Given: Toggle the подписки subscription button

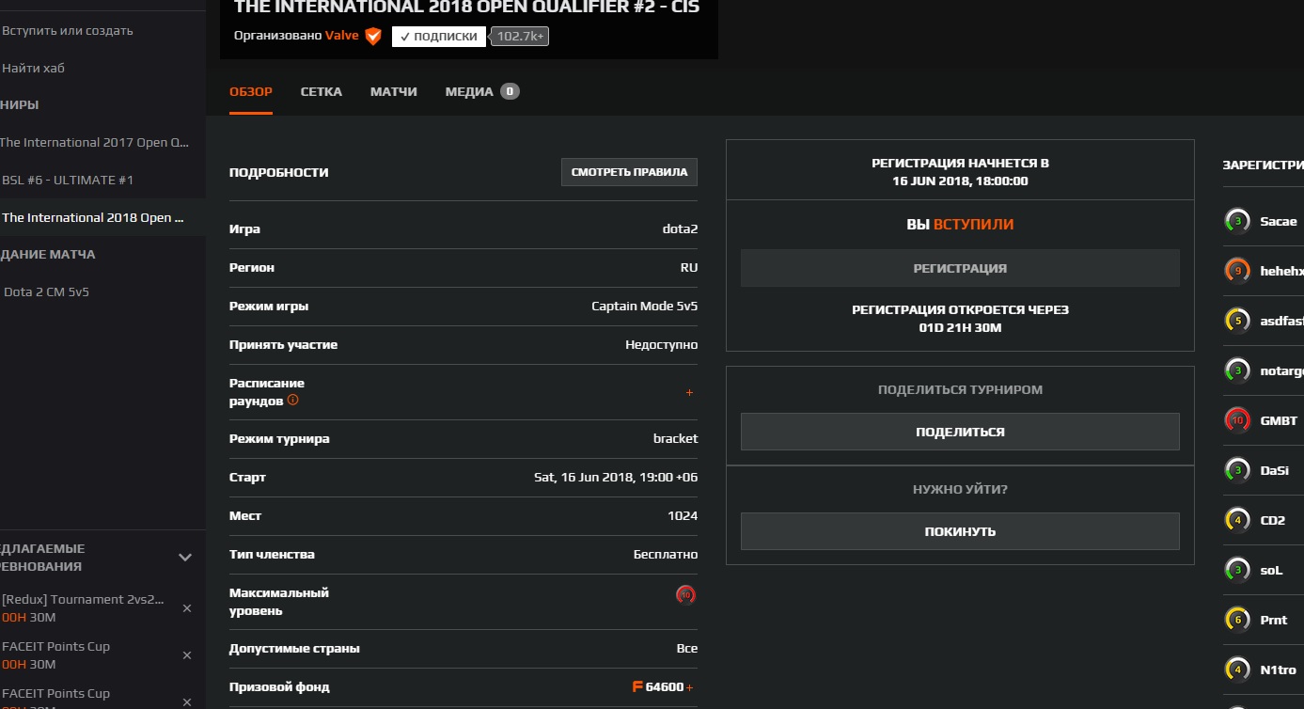Looking at the screenshot, I should [439, 37].
